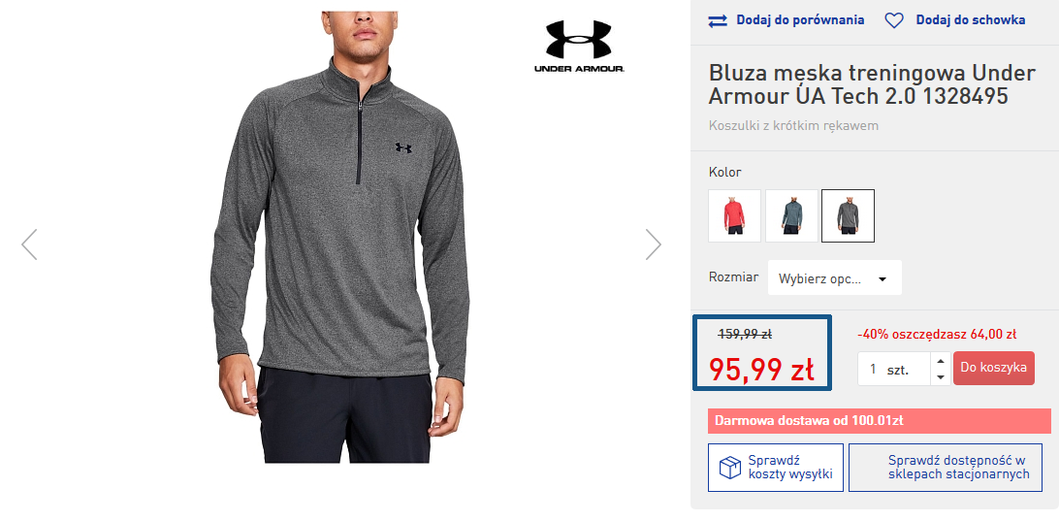Decrease quantity with the down arrow
1059x521 pixels.
[940, 376]
